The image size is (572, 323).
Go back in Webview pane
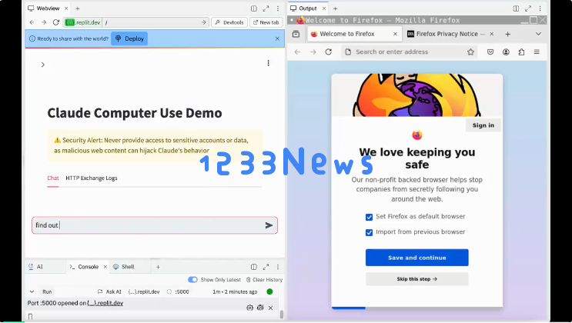click(32, 22)
